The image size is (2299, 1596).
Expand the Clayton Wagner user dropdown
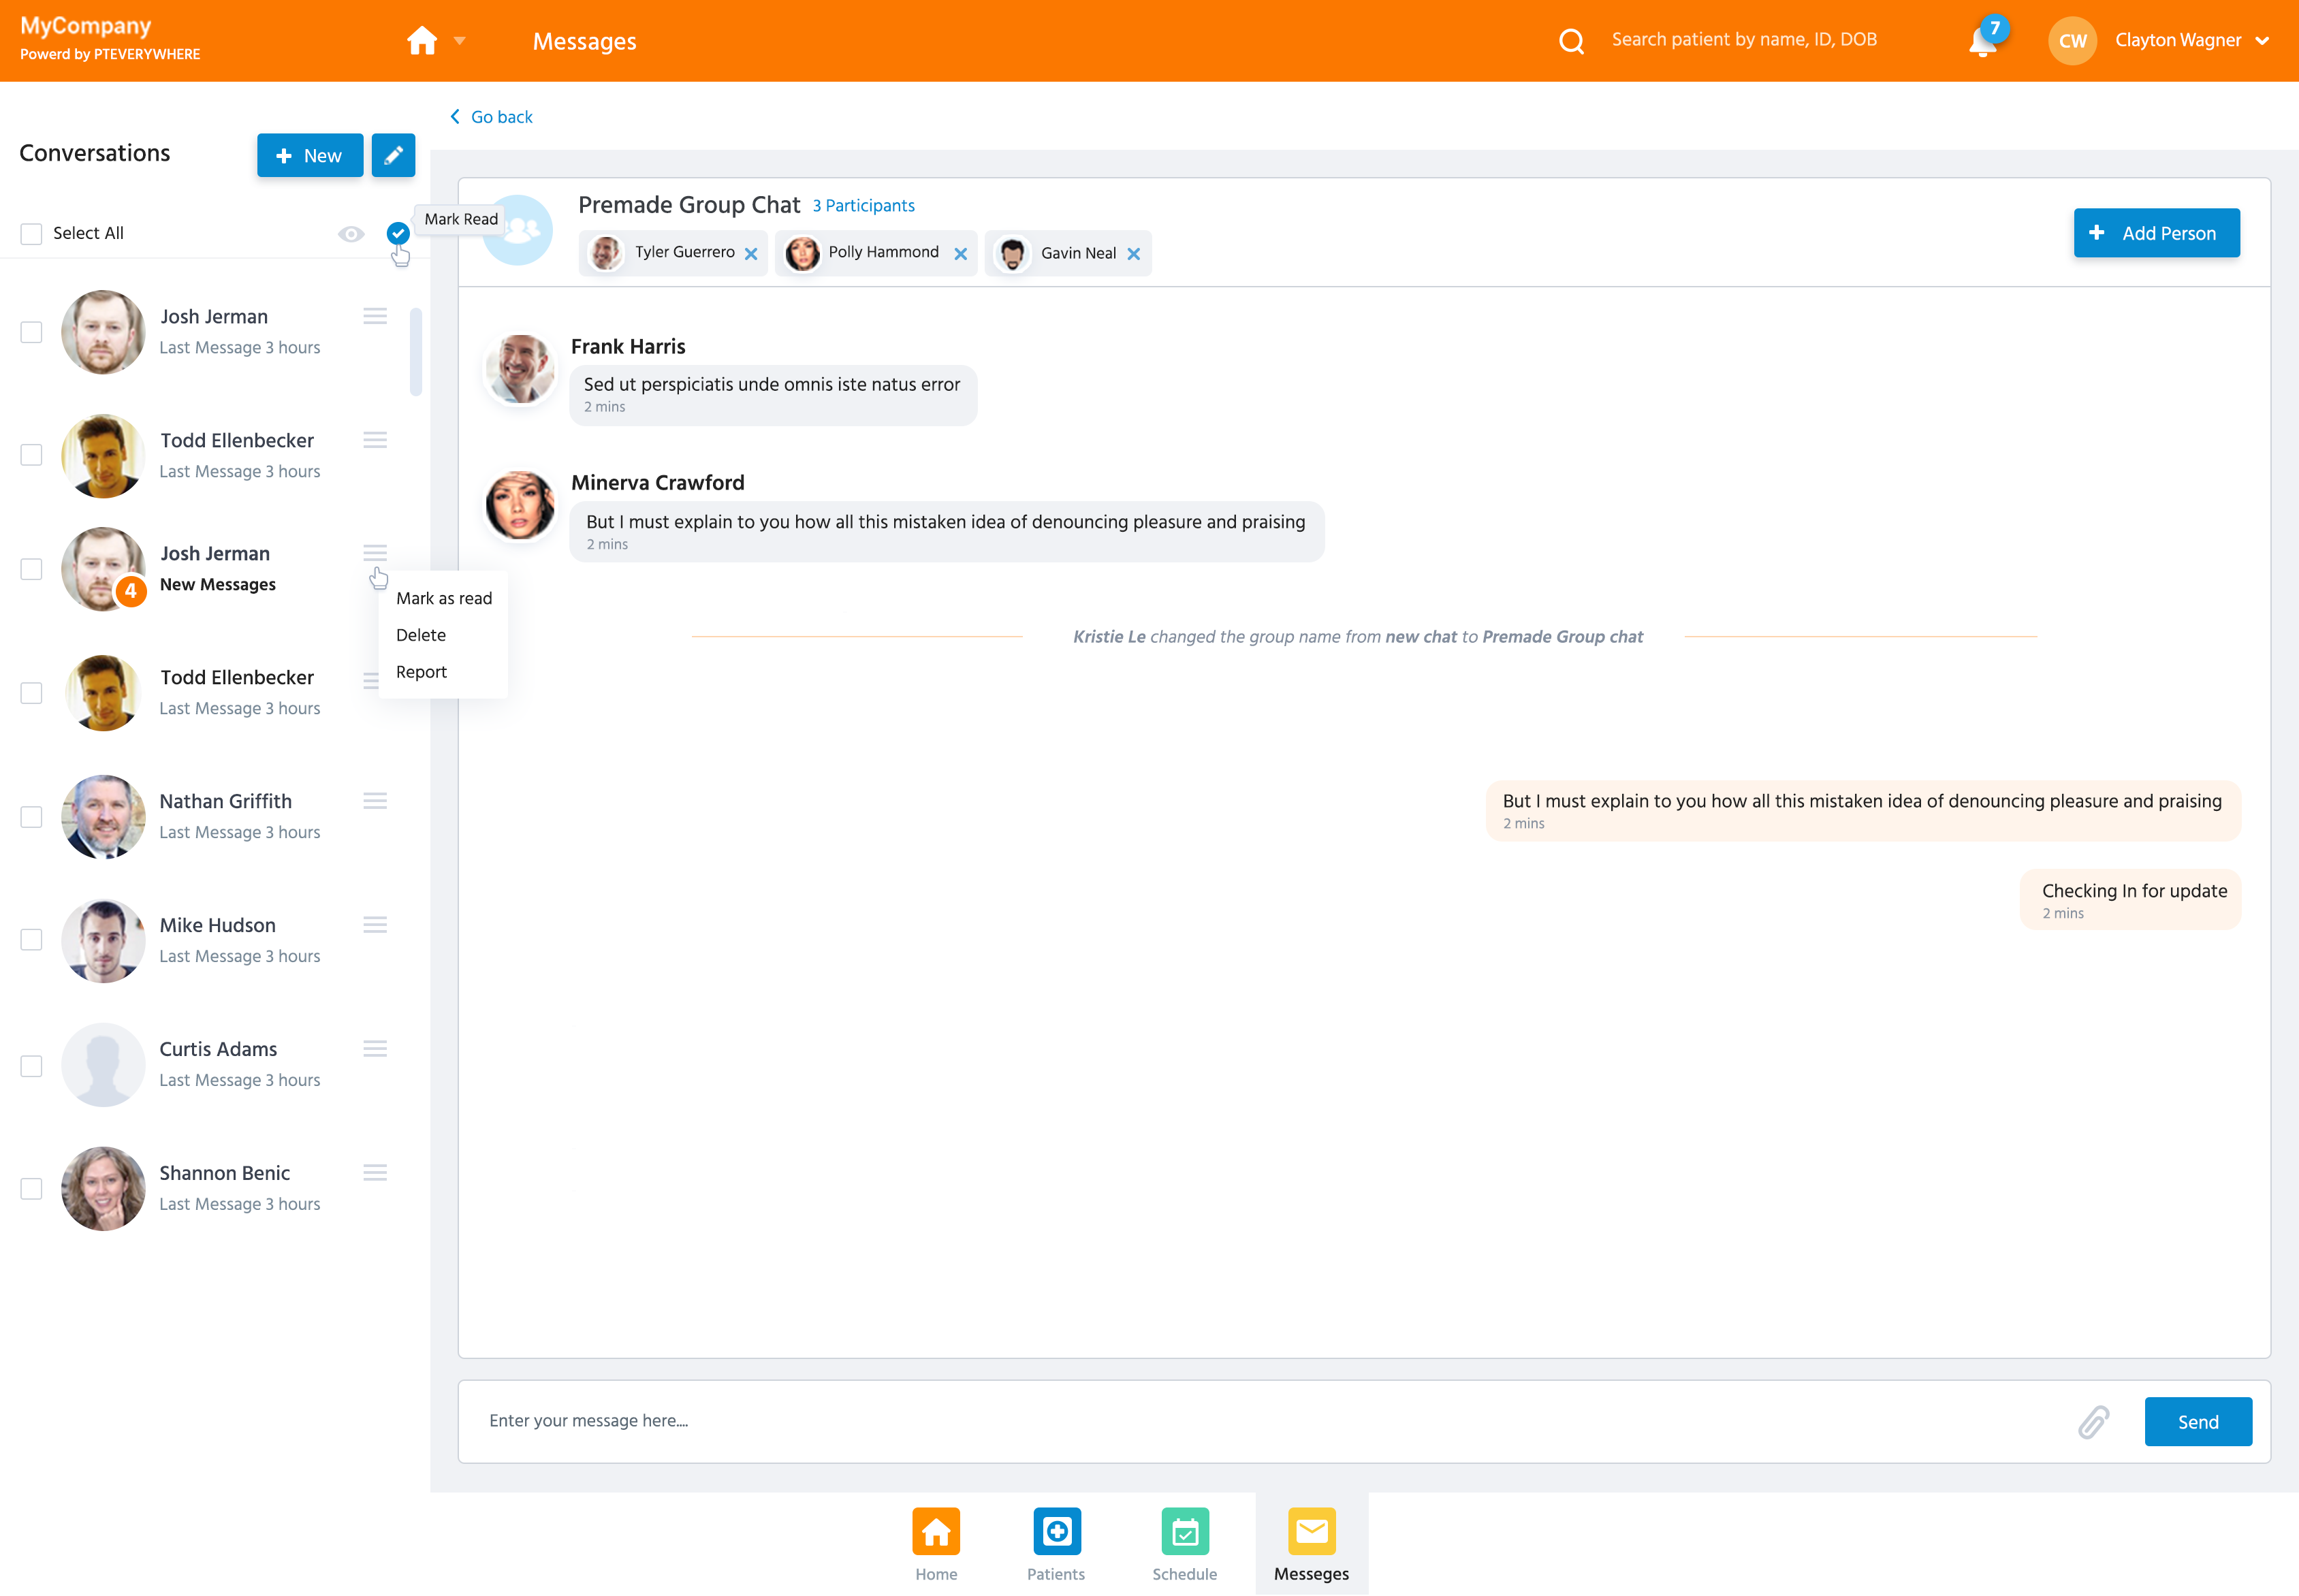click(x=2262, y=41)
